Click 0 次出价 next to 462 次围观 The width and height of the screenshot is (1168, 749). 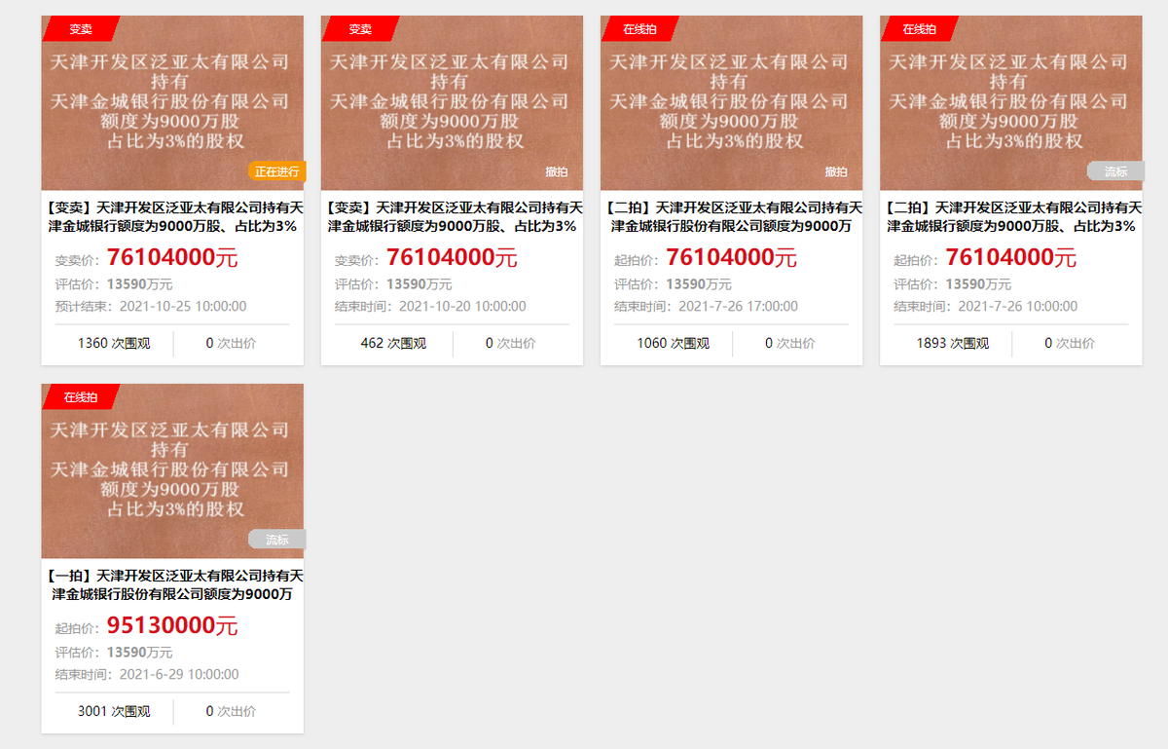click(x=510, y=343)
